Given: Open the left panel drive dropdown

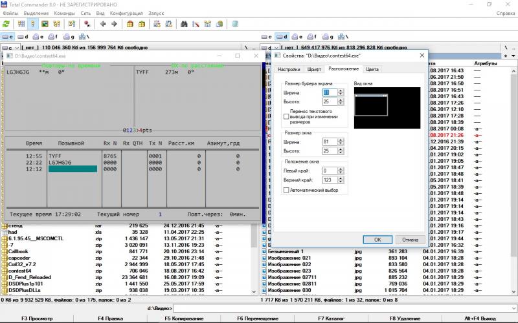Looking at the screenshot, I should 13,47.
